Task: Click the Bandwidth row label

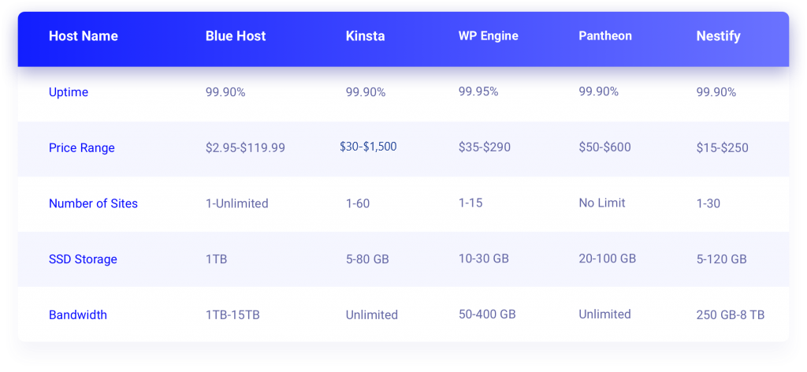Action: tap(78, 315)
